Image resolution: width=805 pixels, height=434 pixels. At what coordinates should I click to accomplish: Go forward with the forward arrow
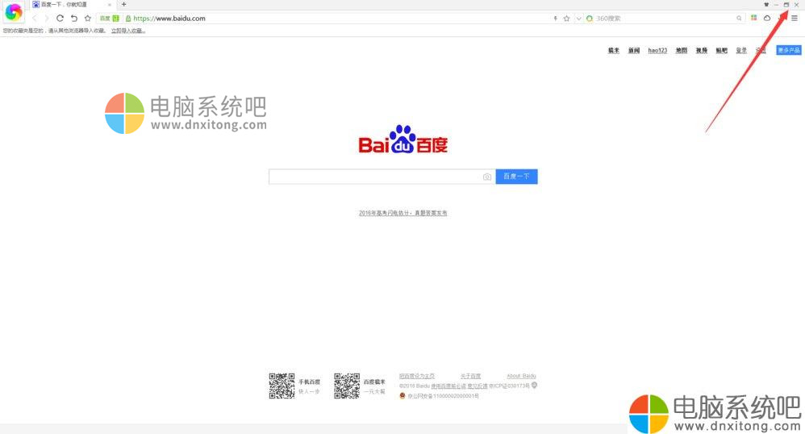point(46,18)
